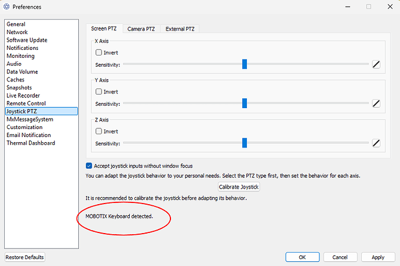Click the Y Axis sensitivity edit pencil icon

(376, 104)
